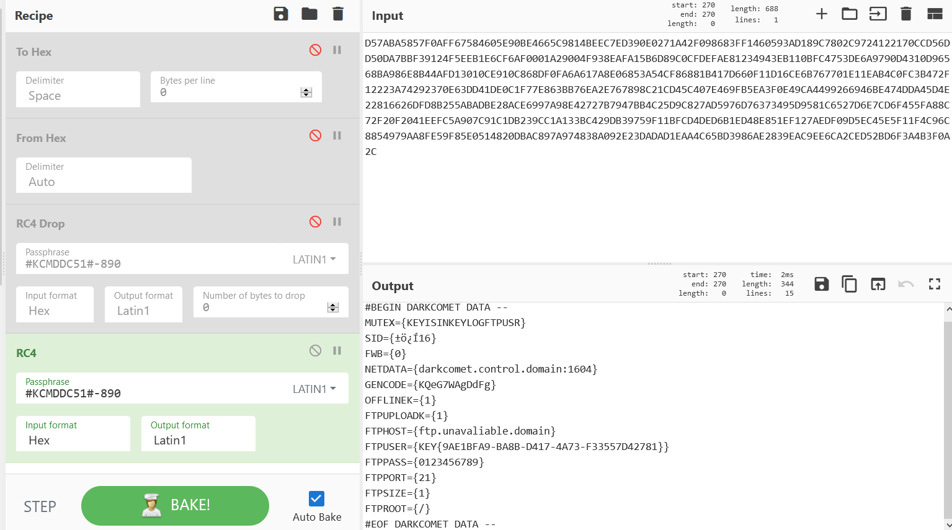The height and width of the screenshot is (530, 952).
Task: Select the To Hex operation title
Action: pyautogui.click(x=33, y=52)
